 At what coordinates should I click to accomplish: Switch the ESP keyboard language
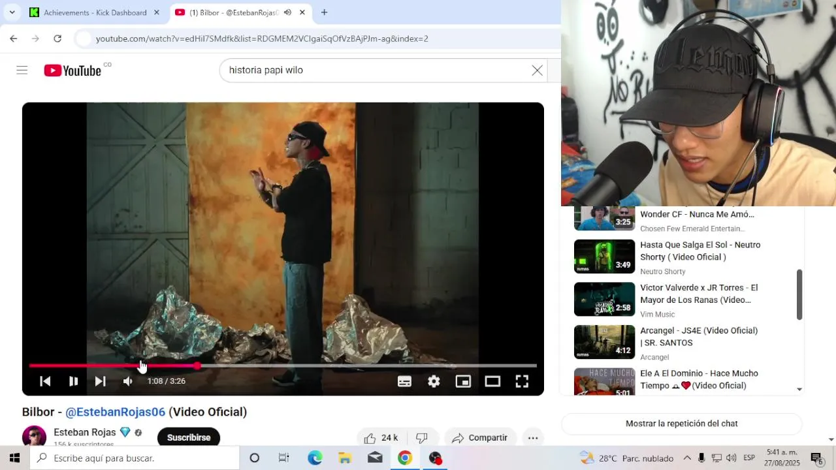[x=749, y=458]
